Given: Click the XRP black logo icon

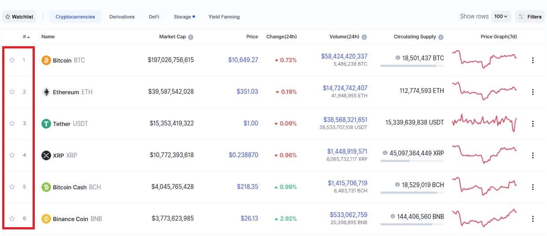Looking at the screenshot, I should pos(46,155).
